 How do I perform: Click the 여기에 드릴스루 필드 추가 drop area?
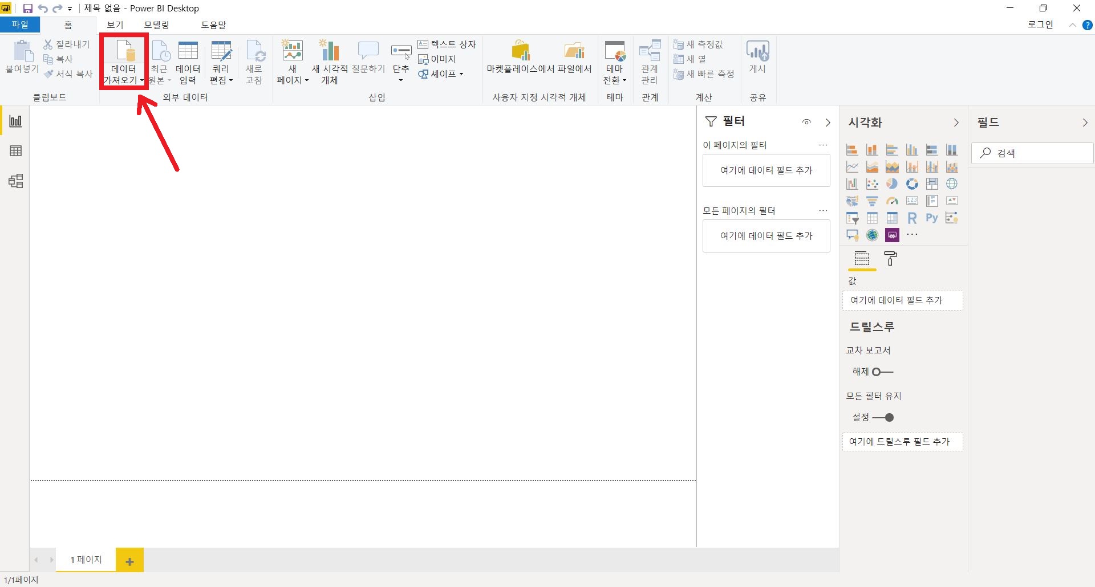902,442
